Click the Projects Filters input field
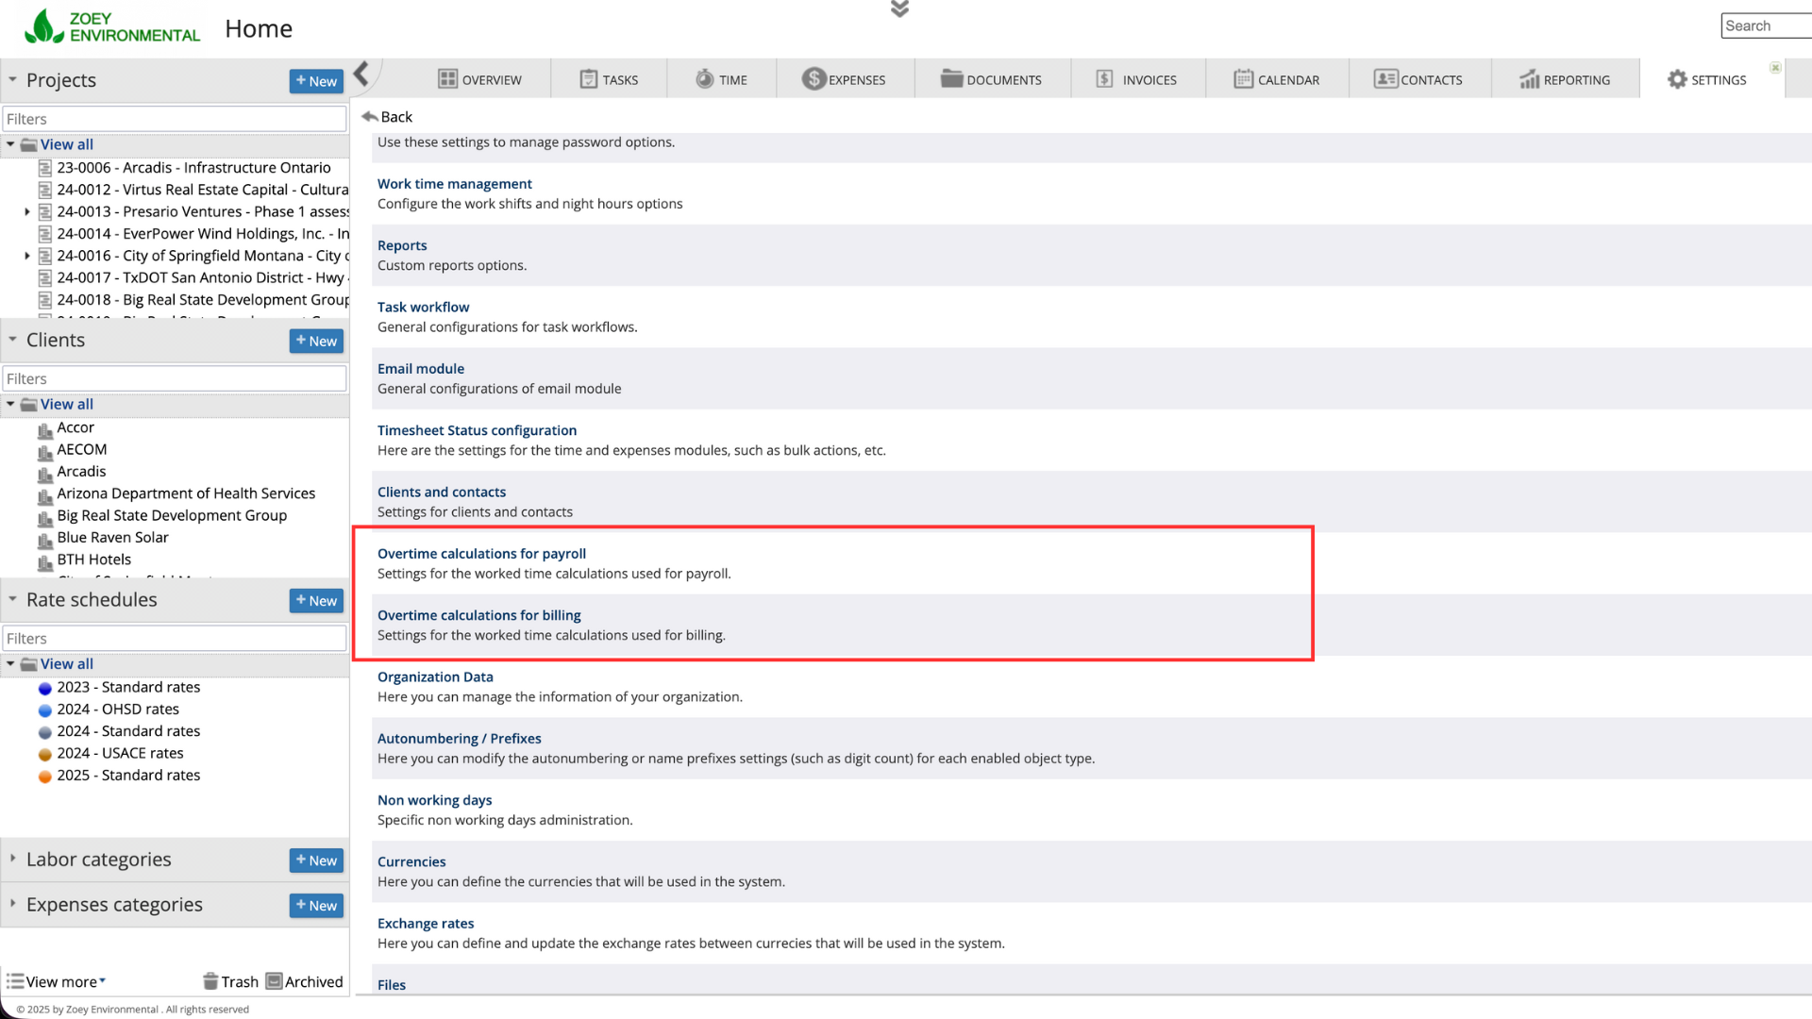The image size is (1812, 1019). coord(175,119)
